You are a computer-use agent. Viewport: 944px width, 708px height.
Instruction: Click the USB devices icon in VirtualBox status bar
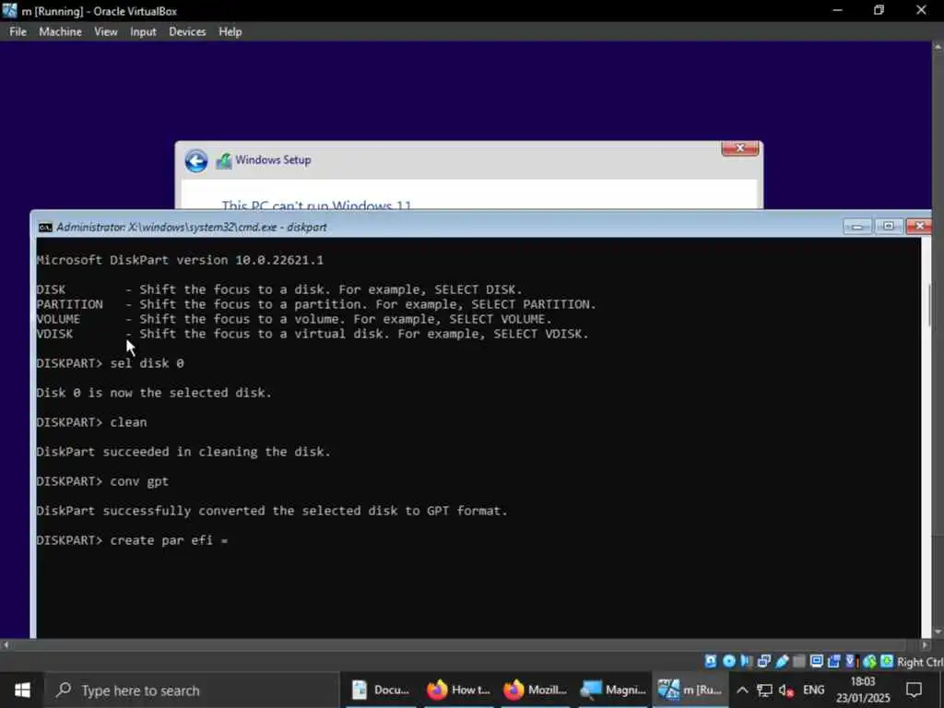[x=782, y=661]
